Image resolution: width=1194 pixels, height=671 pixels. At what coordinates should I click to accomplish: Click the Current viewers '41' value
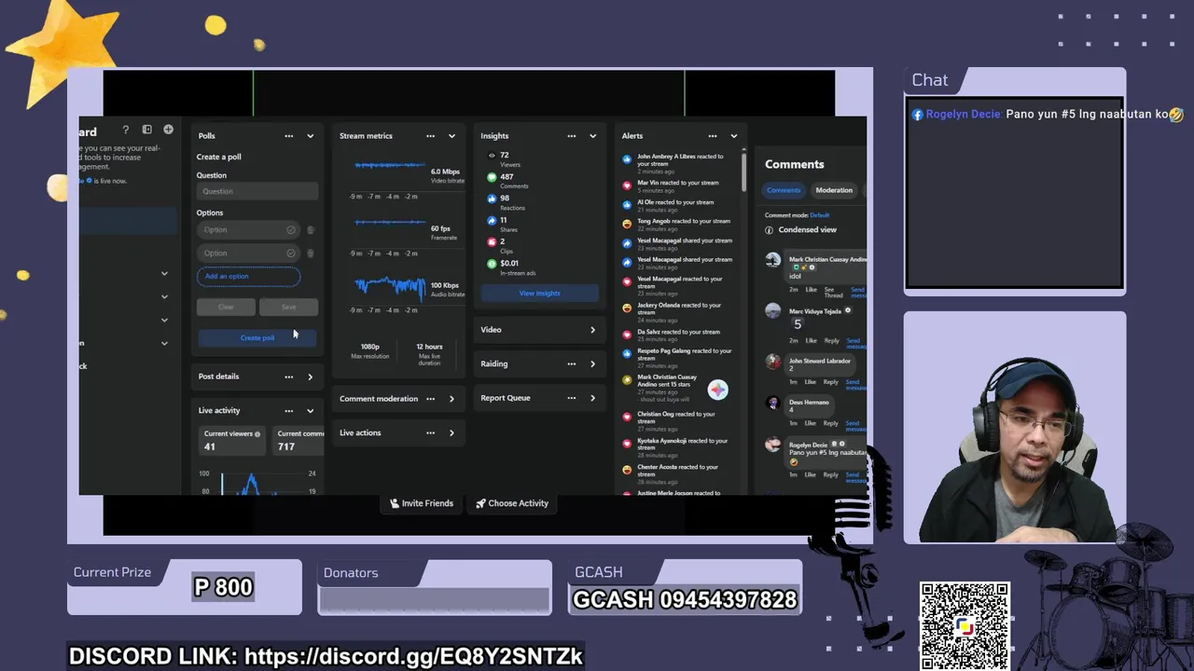[x=210, y=446]
